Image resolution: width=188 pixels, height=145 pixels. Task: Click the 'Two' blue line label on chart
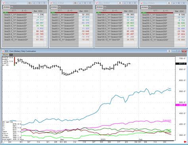[x=169, y=89]
